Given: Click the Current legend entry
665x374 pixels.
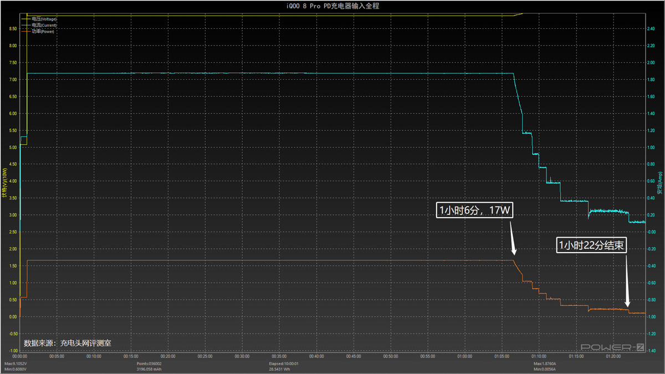Looking at the screenshot, I should (x=44, y=25).
